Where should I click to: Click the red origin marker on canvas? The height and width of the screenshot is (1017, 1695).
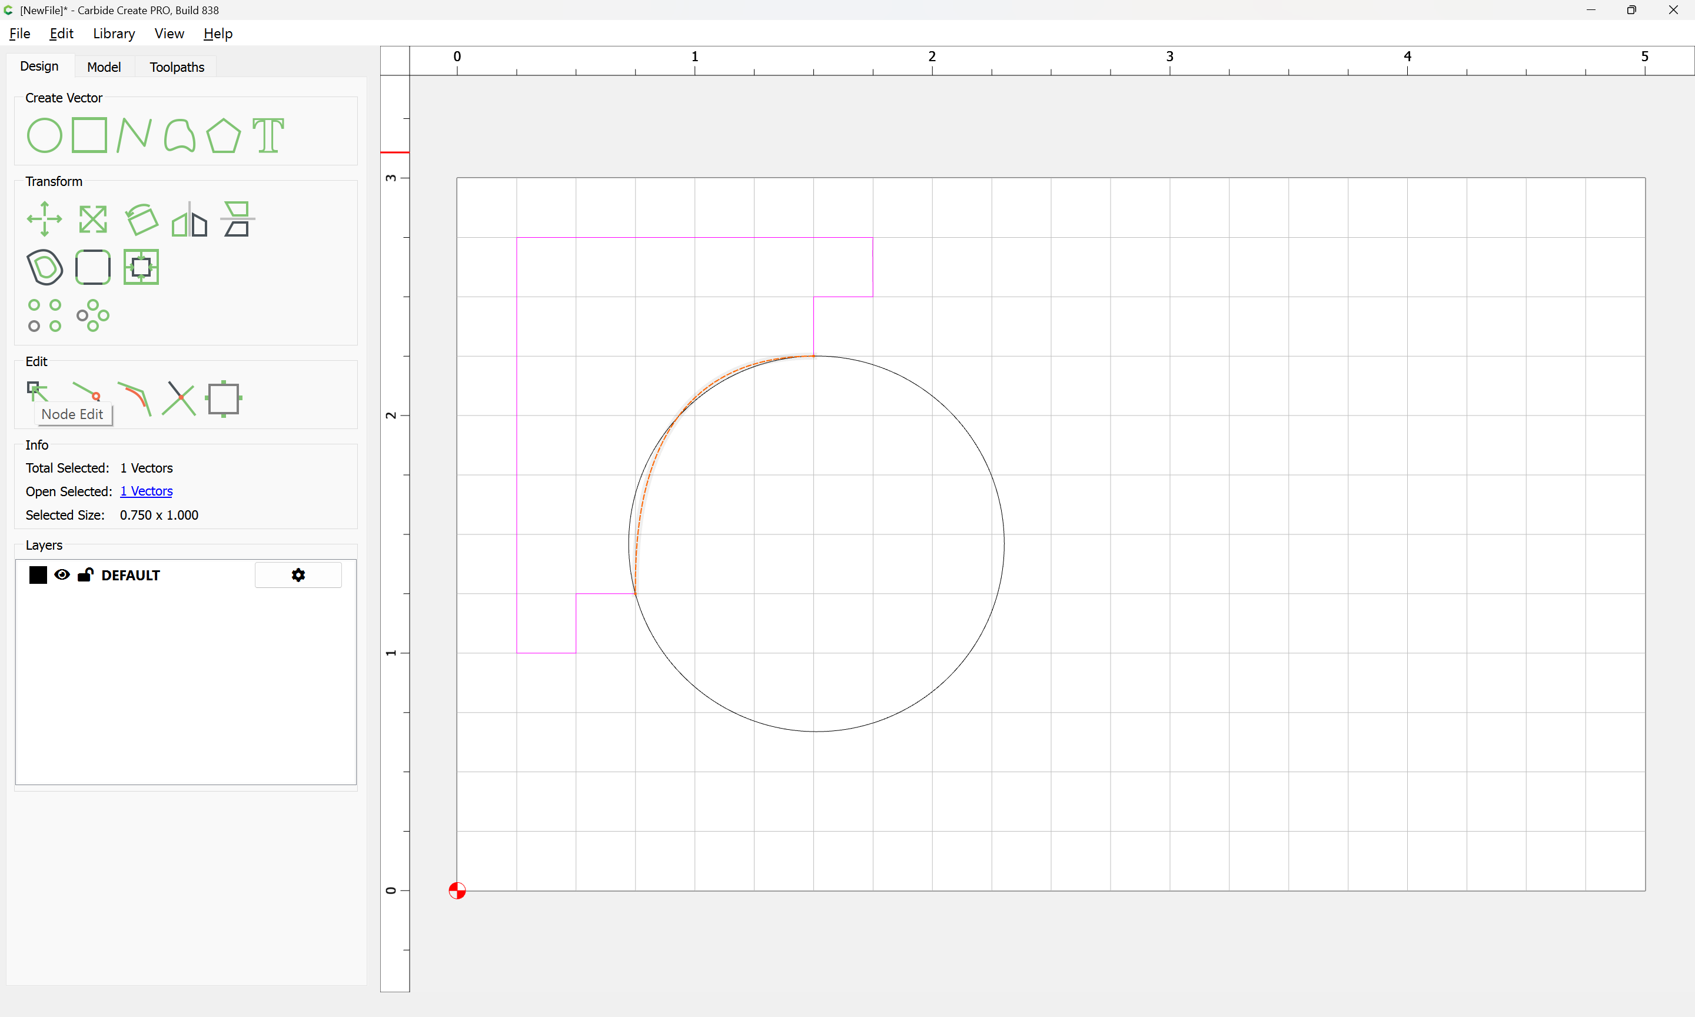point(457,890)
